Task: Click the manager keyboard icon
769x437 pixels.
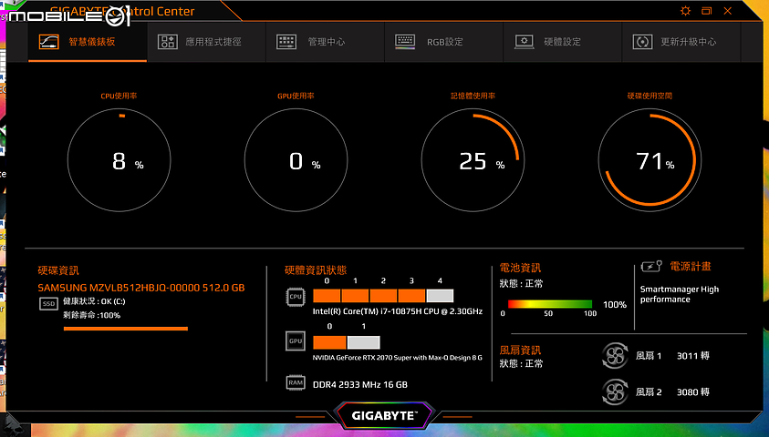Action: pyautogui.click(x=286, y=42)
